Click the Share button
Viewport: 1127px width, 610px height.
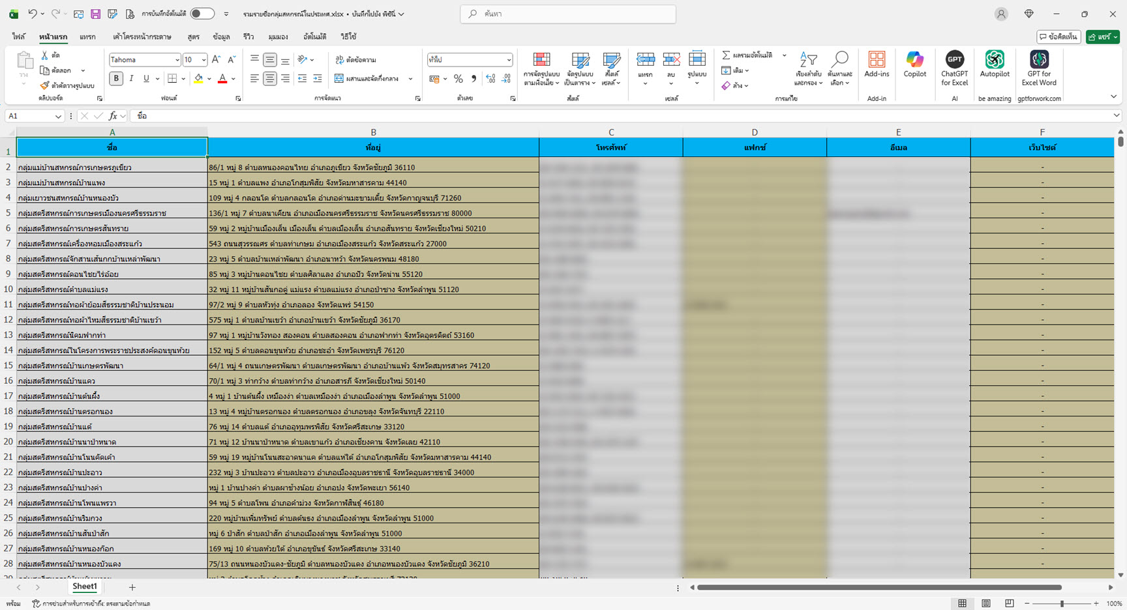[x=1102, y=36]
